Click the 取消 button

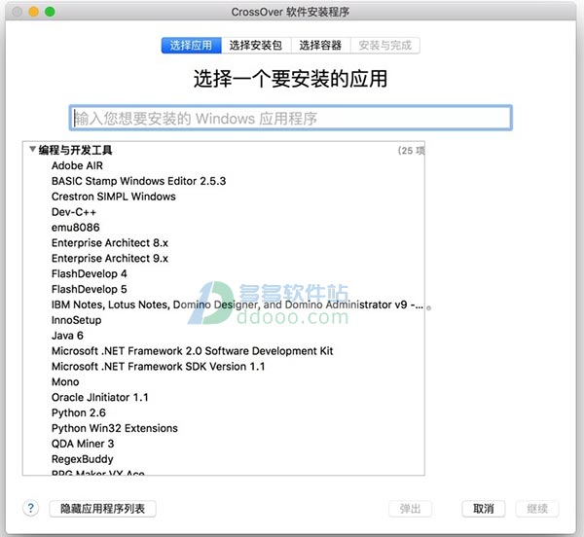484,509
